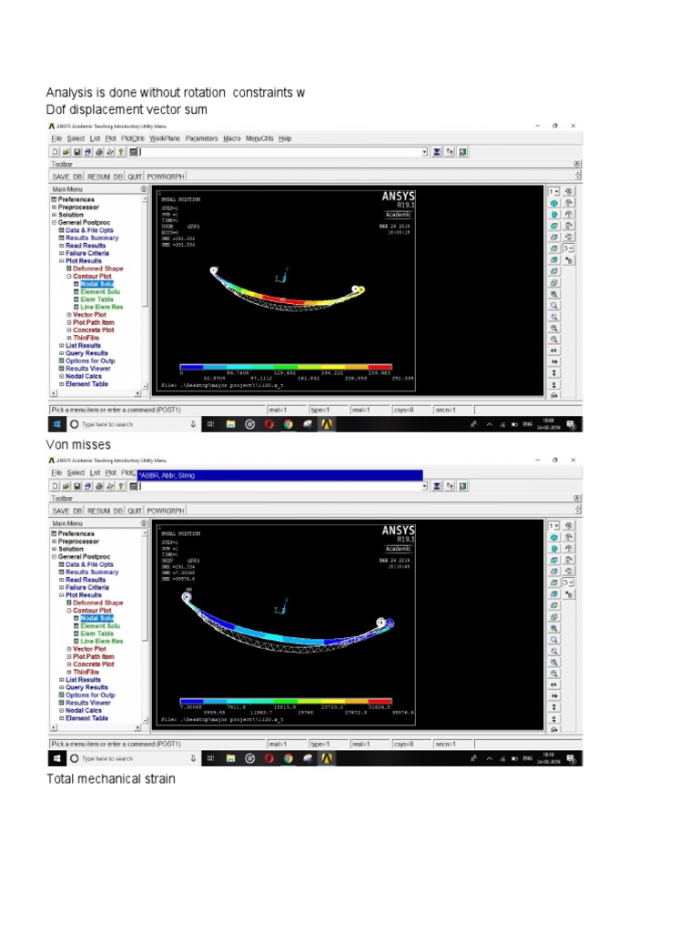Select Isometric View icon in upper displacement window
Viewport: 699px width, 932px height.
tap(554, 203)
